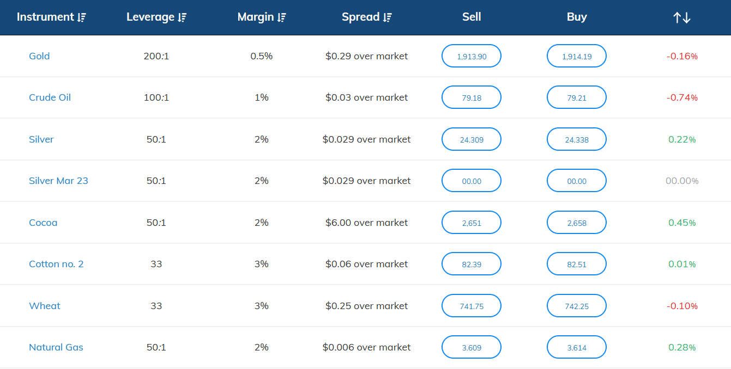Open the Gold instrument link
Viewport: 731px width, 369px height.
pyautogui.click(x=39, y=56)
